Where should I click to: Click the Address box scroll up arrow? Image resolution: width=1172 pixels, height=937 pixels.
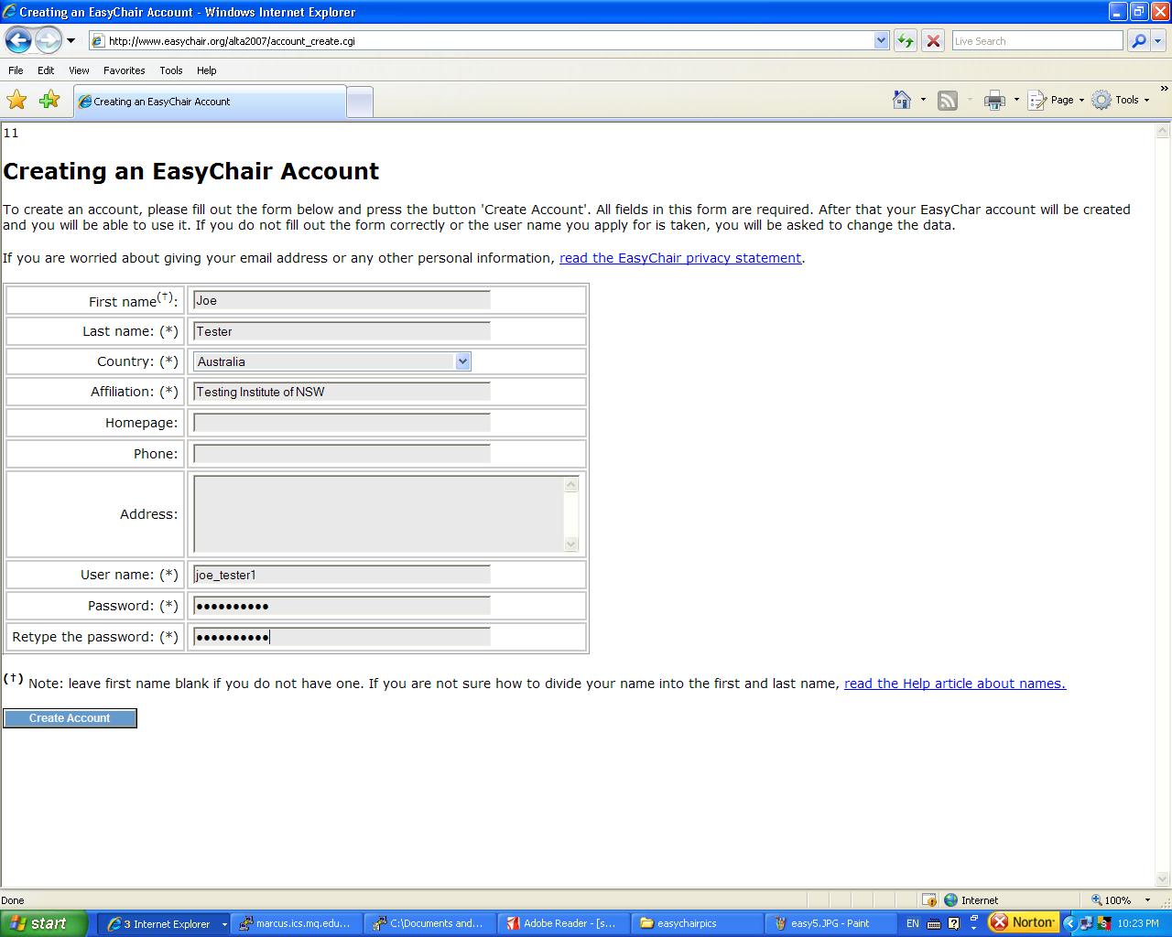pyautogui.click(x=571, y=485)
